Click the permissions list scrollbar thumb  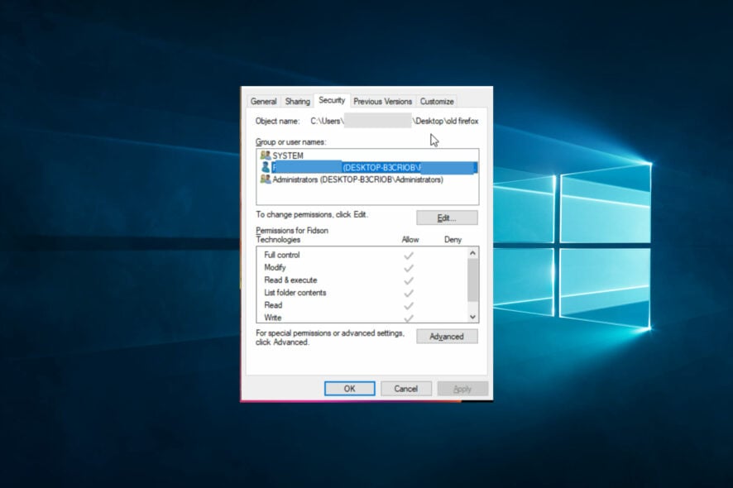pos(473,280)
